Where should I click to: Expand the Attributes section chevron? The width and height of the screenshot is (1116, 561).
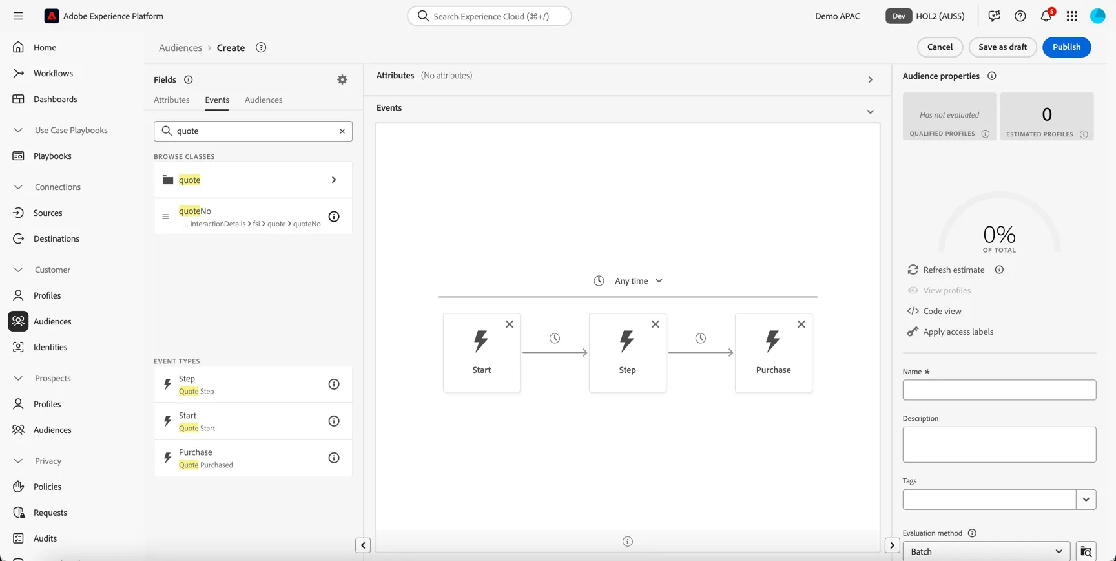point(871,79)
